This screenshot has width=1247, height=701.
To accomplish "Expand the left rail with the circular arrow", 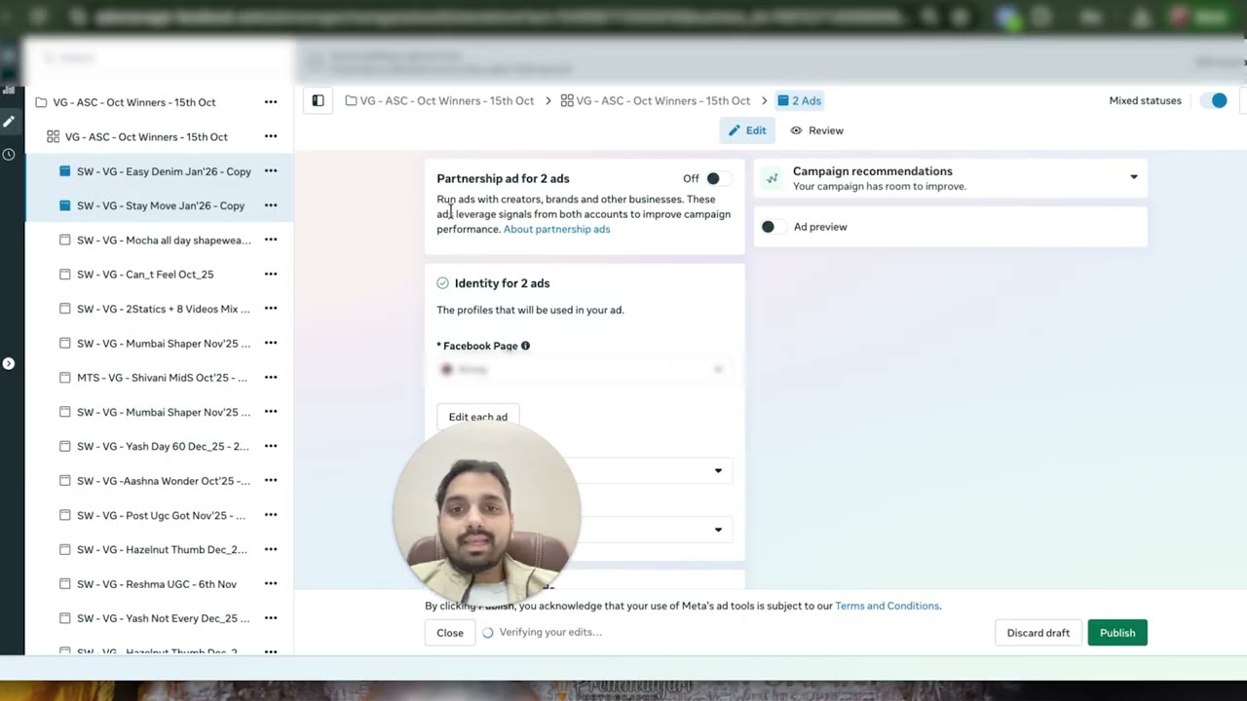I will [9, 363].
